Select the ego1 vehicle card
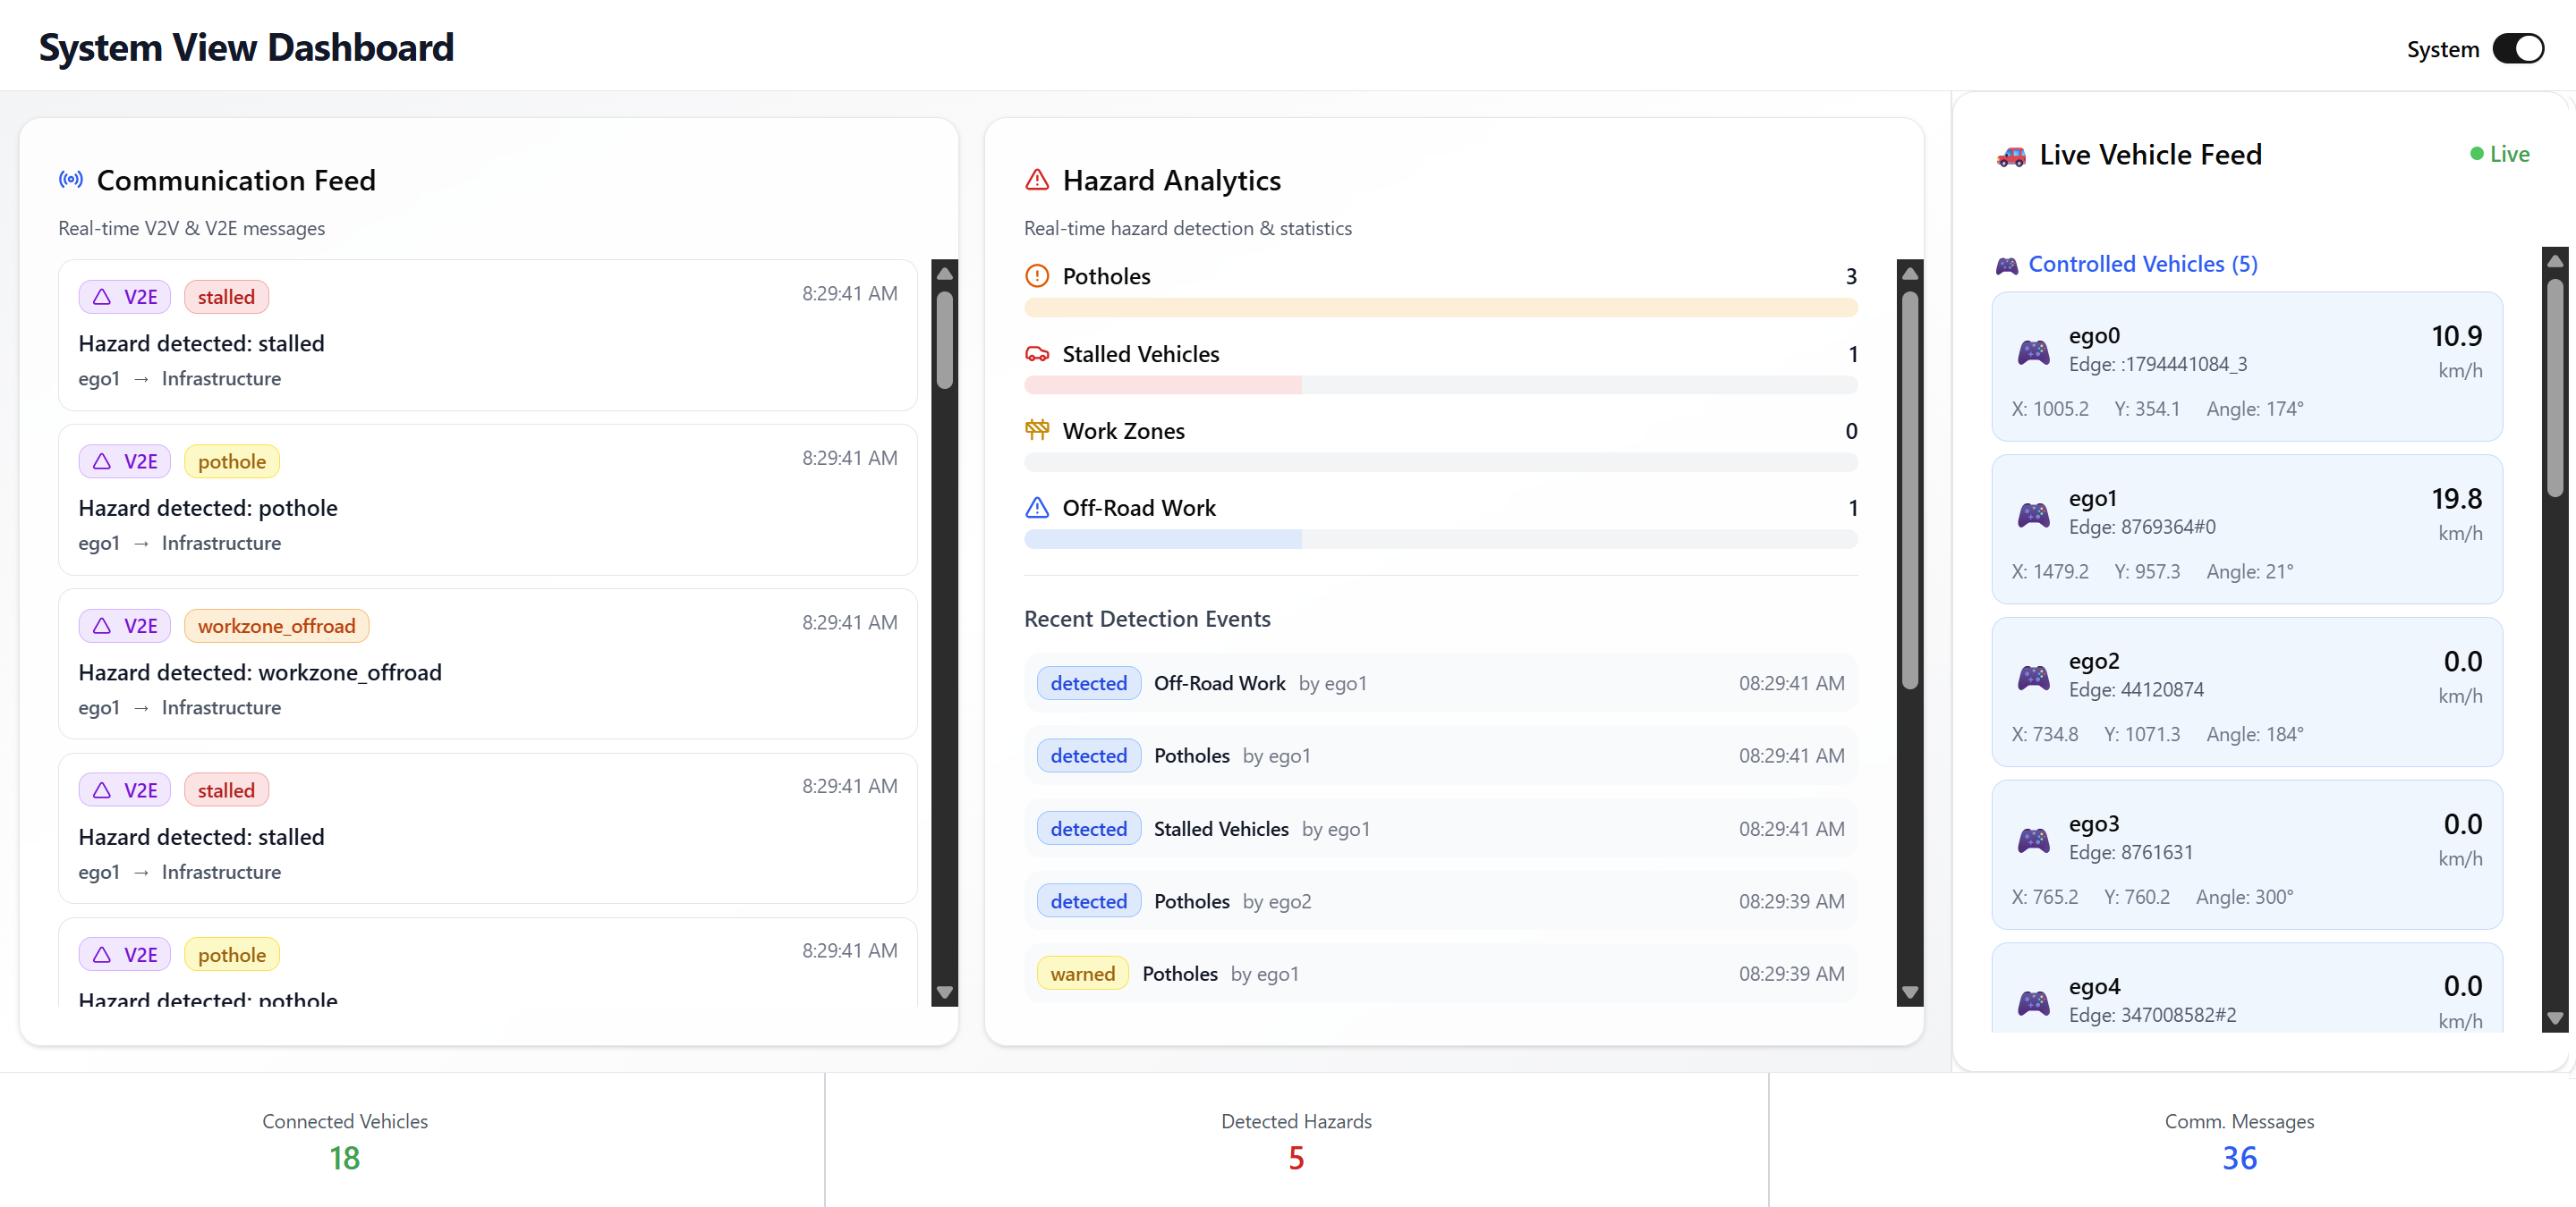The height and width of the screenshot is (1207, 2576). 2246,529
